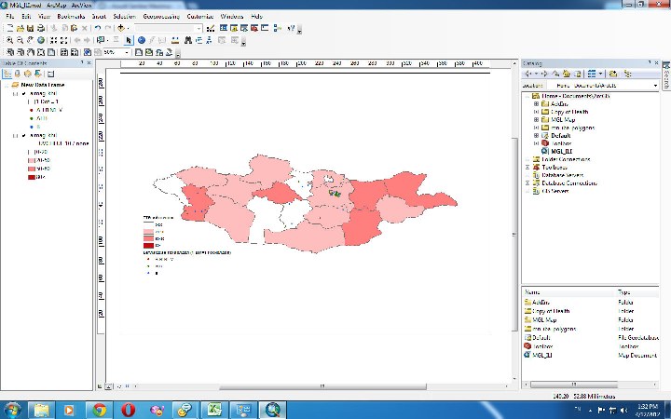Collapse the first aimag layer
Image resolution: width=671 pixels, height=419 pixels.
[x=16, y=94]
